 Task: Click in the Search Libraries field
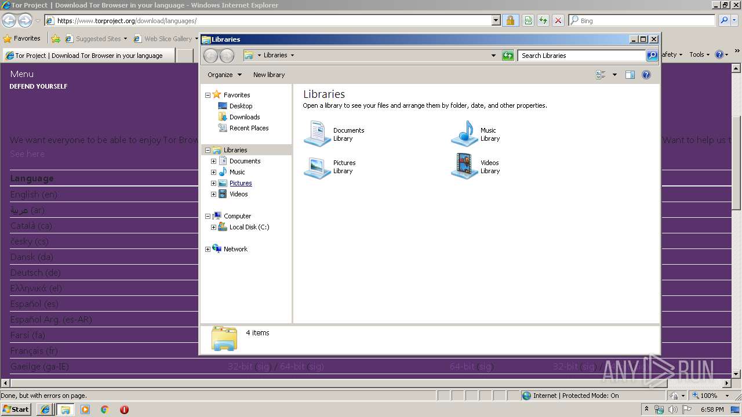point(581,56)
